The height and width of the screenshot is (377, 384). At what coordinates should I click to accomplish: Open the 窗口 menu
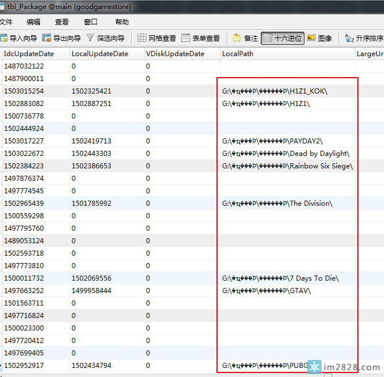[90, 22]
